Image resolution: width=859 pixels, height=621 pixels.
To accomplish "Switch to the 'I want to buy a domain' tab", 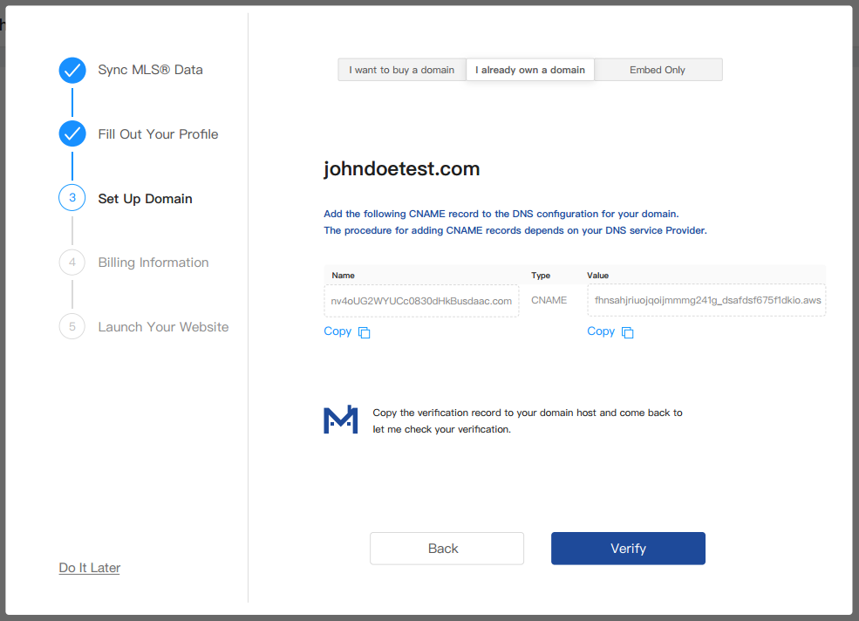I will click(x=402, y=70).
